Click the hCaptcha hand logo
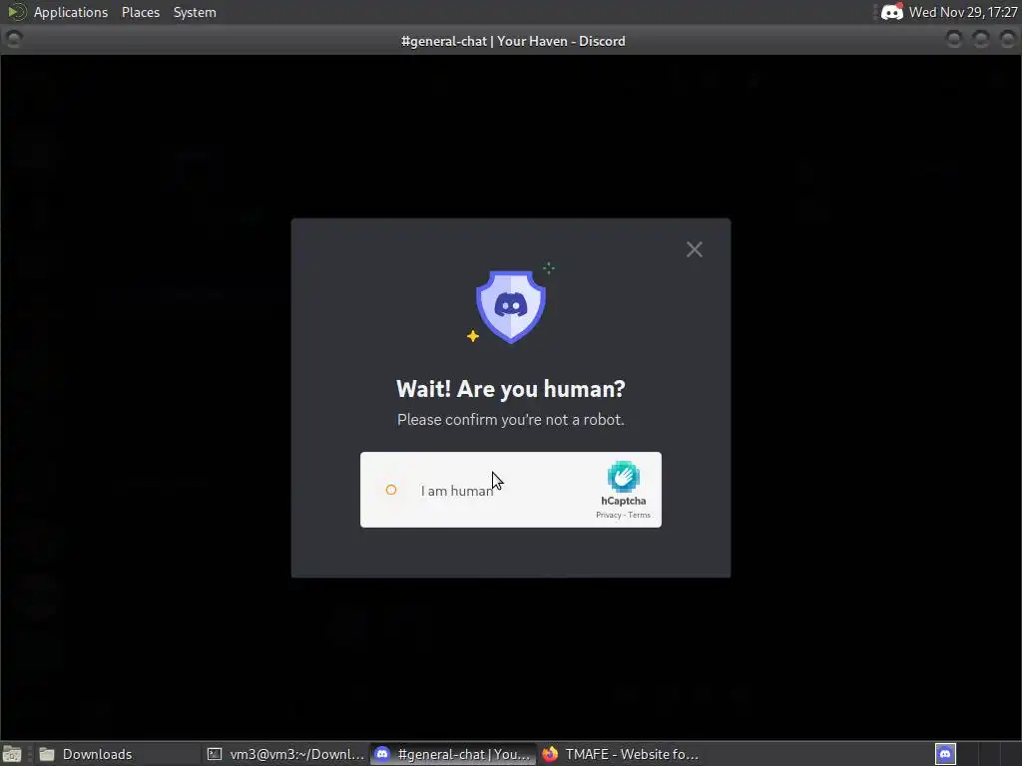This screenshot has width=1022, height=766. point(623,476)
